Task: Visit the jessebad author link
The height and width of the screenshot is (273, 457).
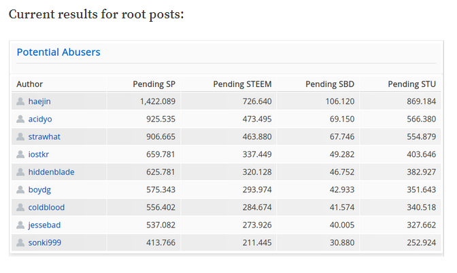Action: click(x=44, y=225)
